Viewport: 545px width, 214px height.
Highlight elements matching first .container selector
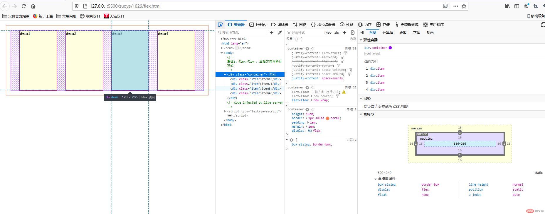tap(307, 49)
